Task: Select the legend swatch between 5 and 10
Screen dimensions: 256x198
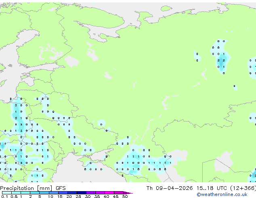Action: click(x=44, y=193)
